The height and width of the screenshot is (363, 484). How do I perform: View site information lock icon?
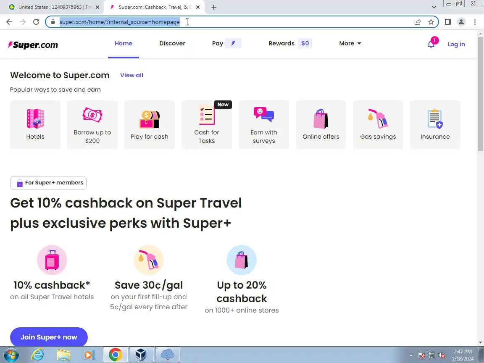pos(53,22)
